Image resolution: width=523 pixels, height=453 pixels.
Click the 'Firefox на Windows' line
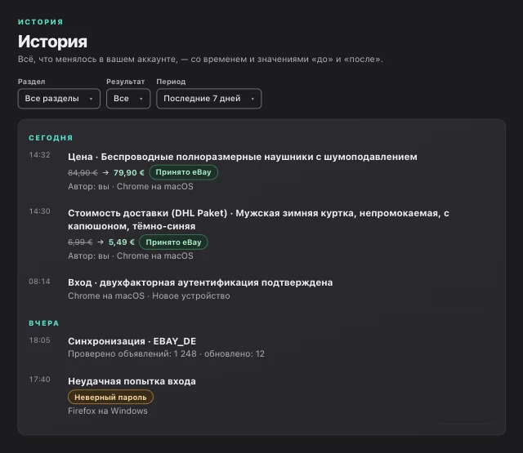pos(108,411)
